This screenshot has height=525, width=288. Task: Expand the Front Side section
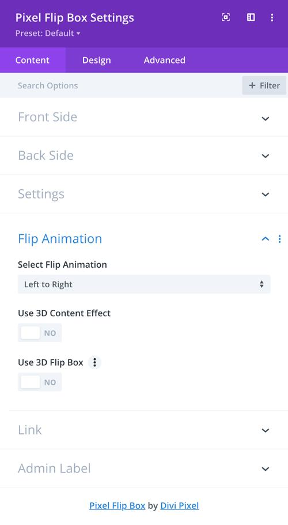tap(144, 117)
